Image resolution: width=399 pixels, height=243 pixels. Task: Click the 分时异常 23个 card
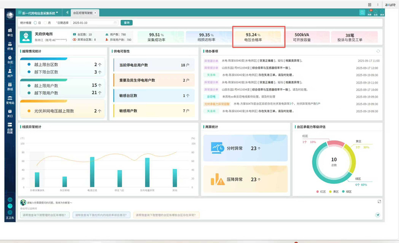[245, 148]
